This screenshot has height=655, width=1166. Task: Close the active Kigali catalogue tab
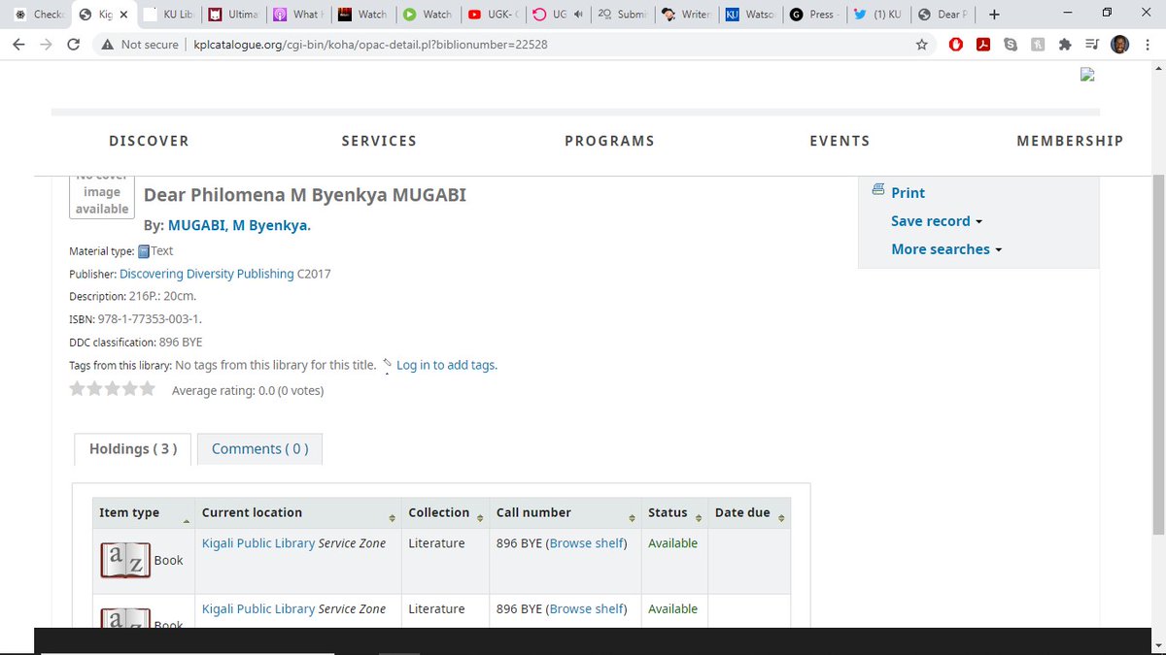point(123,15)
